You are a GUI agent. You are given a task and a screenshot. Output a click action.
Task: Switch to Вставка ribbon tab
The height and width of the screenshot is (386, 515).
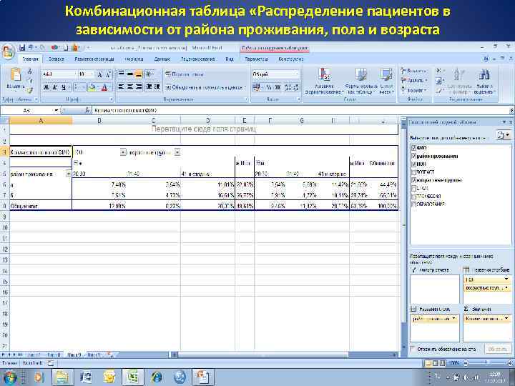coord(57,59)
